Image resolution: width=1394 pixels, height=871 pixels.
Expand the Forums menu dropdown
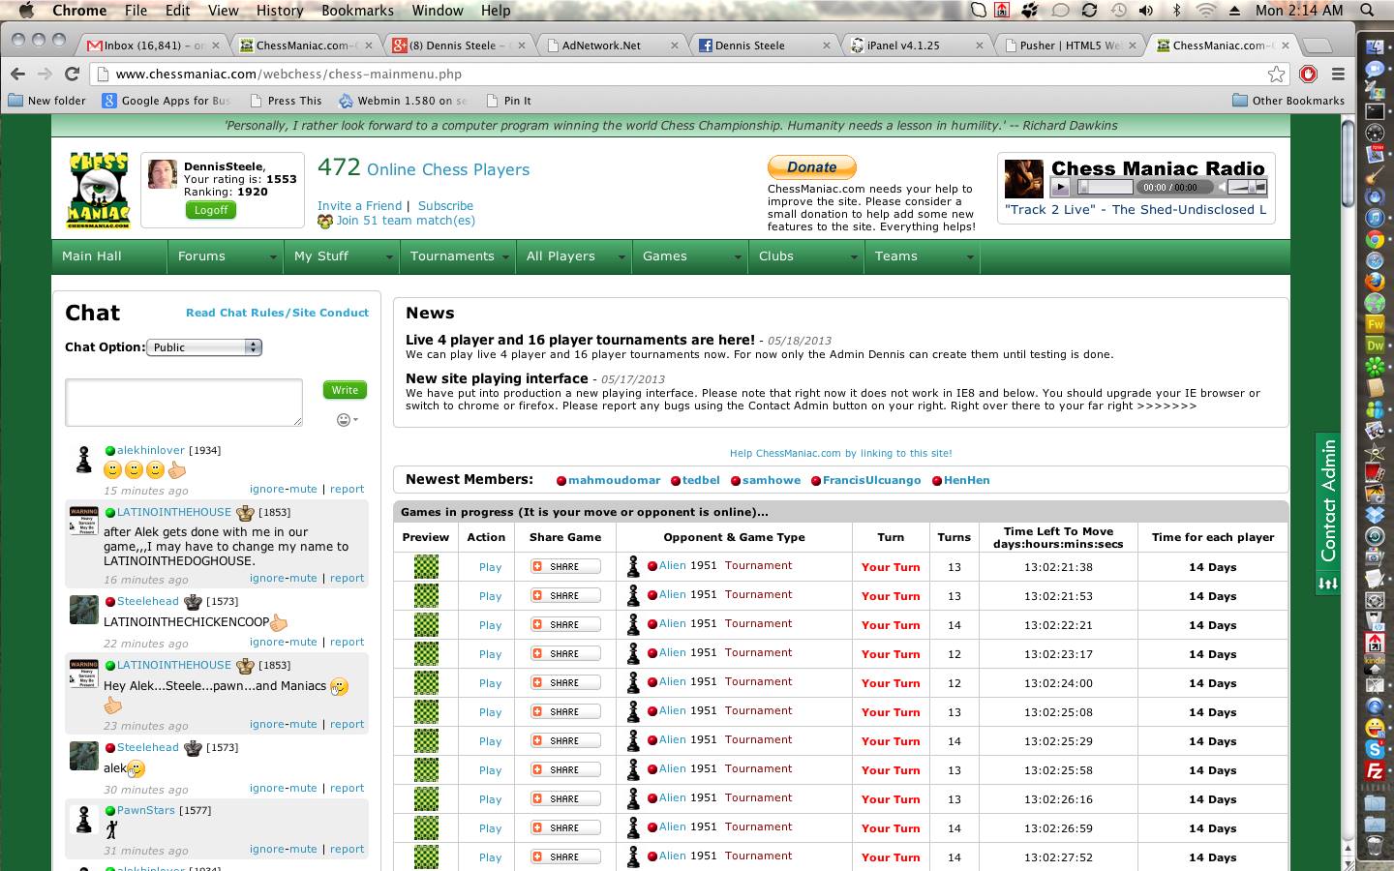[x=273, y=256]
